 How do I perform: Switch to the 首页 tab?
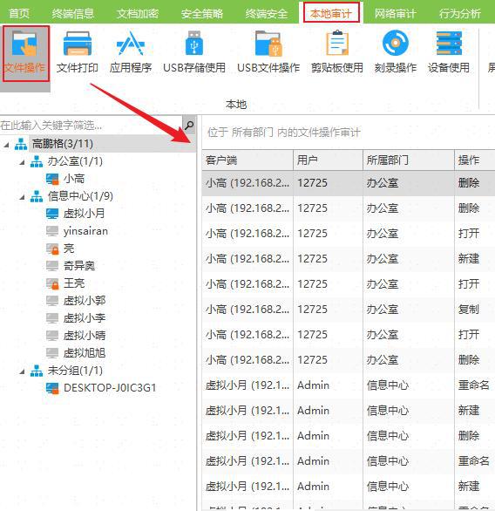[x=19, y=13]
